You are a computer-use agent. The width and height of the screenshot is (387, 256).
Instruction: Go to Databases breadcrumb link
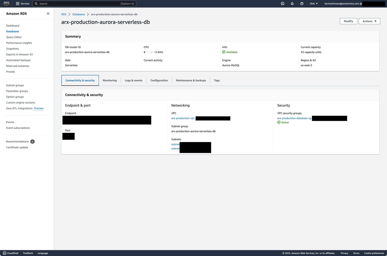tap(79, 14)
